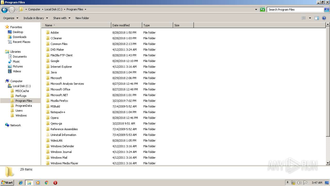Open PerfLogs folder in tree
This screenshot has height=186, width=330.
(21, 96)
